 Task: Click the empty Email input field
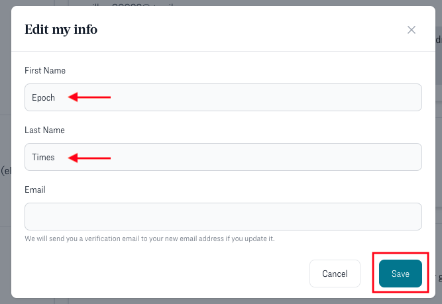223,217
